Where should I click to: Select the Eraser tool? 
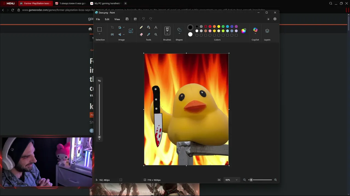click(x=141, y=35)
